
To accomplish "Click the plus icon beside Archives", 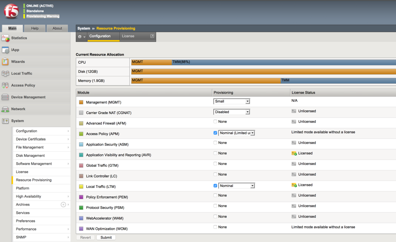I will (63, 204).
